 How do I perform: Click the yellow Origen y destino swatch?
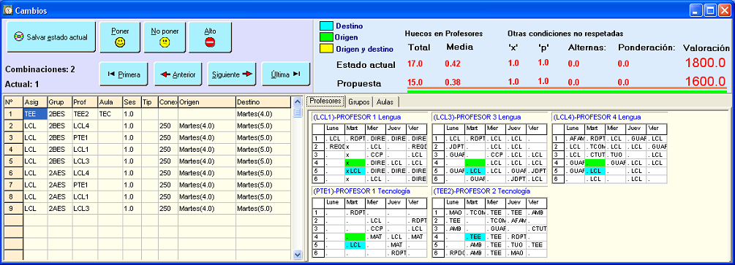point(325,48)
